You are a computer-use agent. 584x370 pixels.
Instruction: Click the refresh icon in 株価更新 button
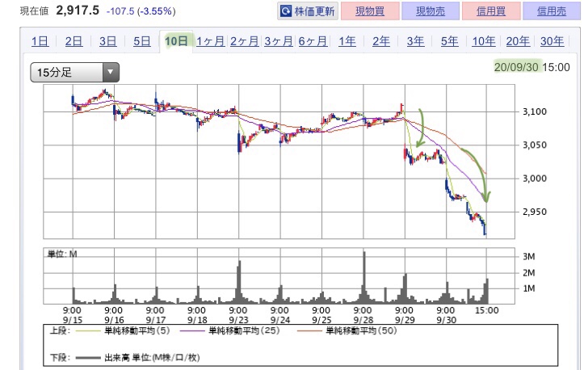286,11
